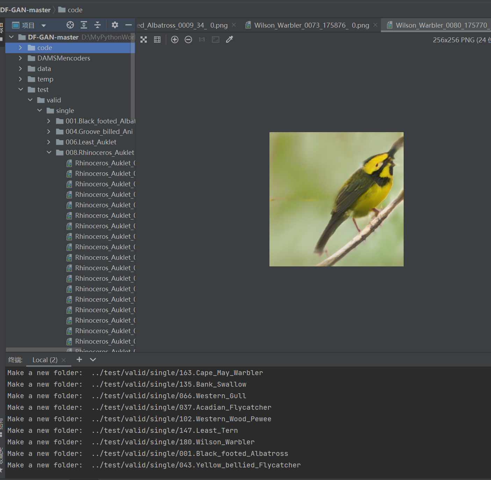Zoom in on the image
The image size is (491, 480).
[175, 40]
